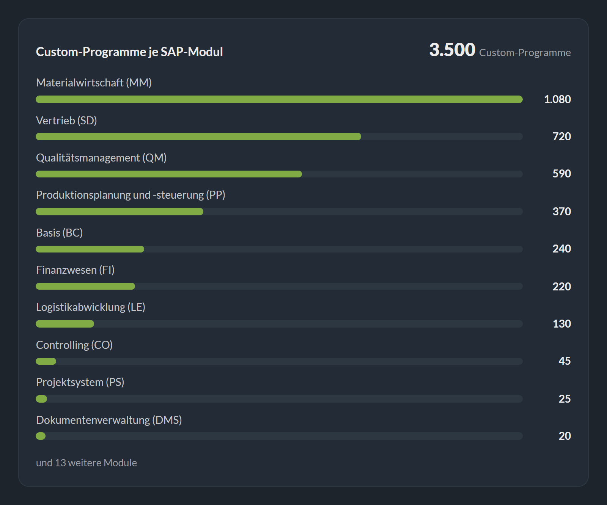Click the footer 'und 13 weitere Module'
The width and height of the screenshot is (607, 505).
tap(86, 463)
